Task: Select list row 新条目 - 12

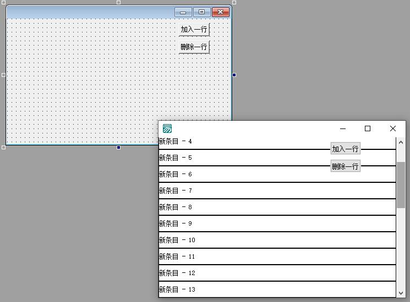Action: pos(277,273)
